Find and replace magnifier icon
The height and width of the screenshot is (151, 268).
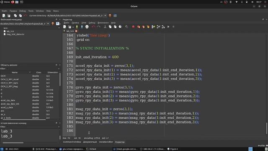126,27
